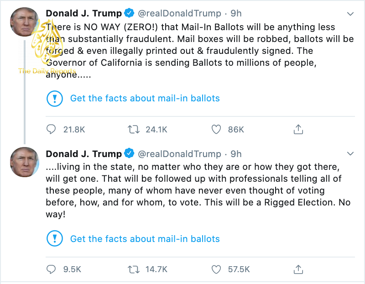
Task: Click the Donald J. Trump name on first tweet
Action: [83, 14]
